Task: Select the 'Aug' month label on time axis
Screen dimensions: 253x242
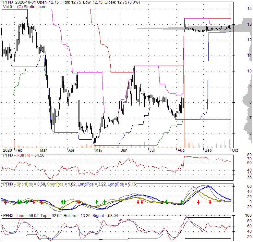Action: (x=181, y=150)
